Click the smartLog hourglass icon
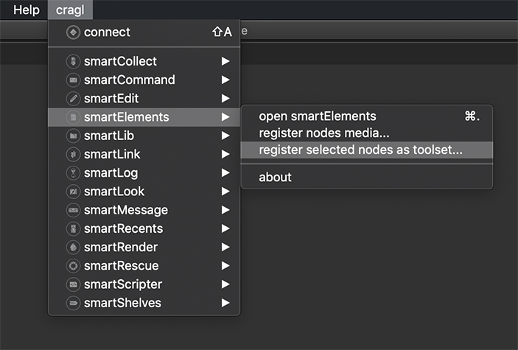This screenshot has width=518, height=350. point(72,173)
